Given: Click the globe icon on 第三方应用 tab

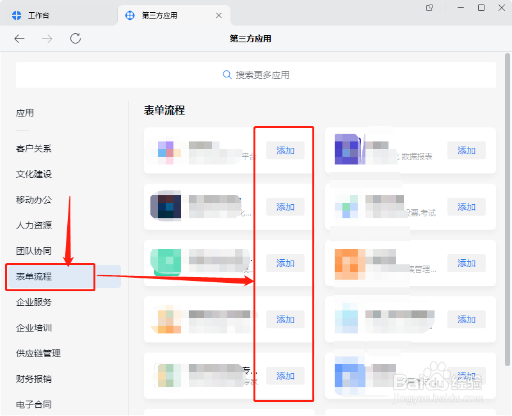Looking at the screenshot, I should point(130,15).
